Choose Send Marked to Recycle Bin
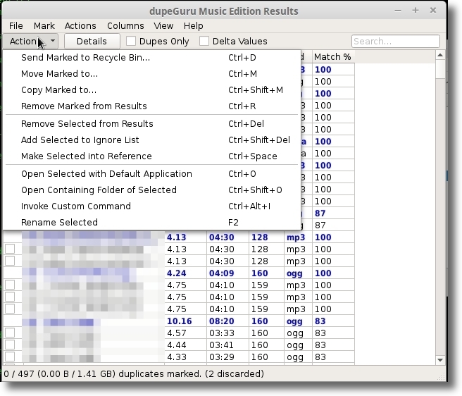462x396 pixels. [x=151, y=58]
